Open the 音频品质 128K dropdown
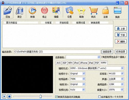The height and width of the screenshot is (100, 129). pyautogui.click(x=116, y=84)
